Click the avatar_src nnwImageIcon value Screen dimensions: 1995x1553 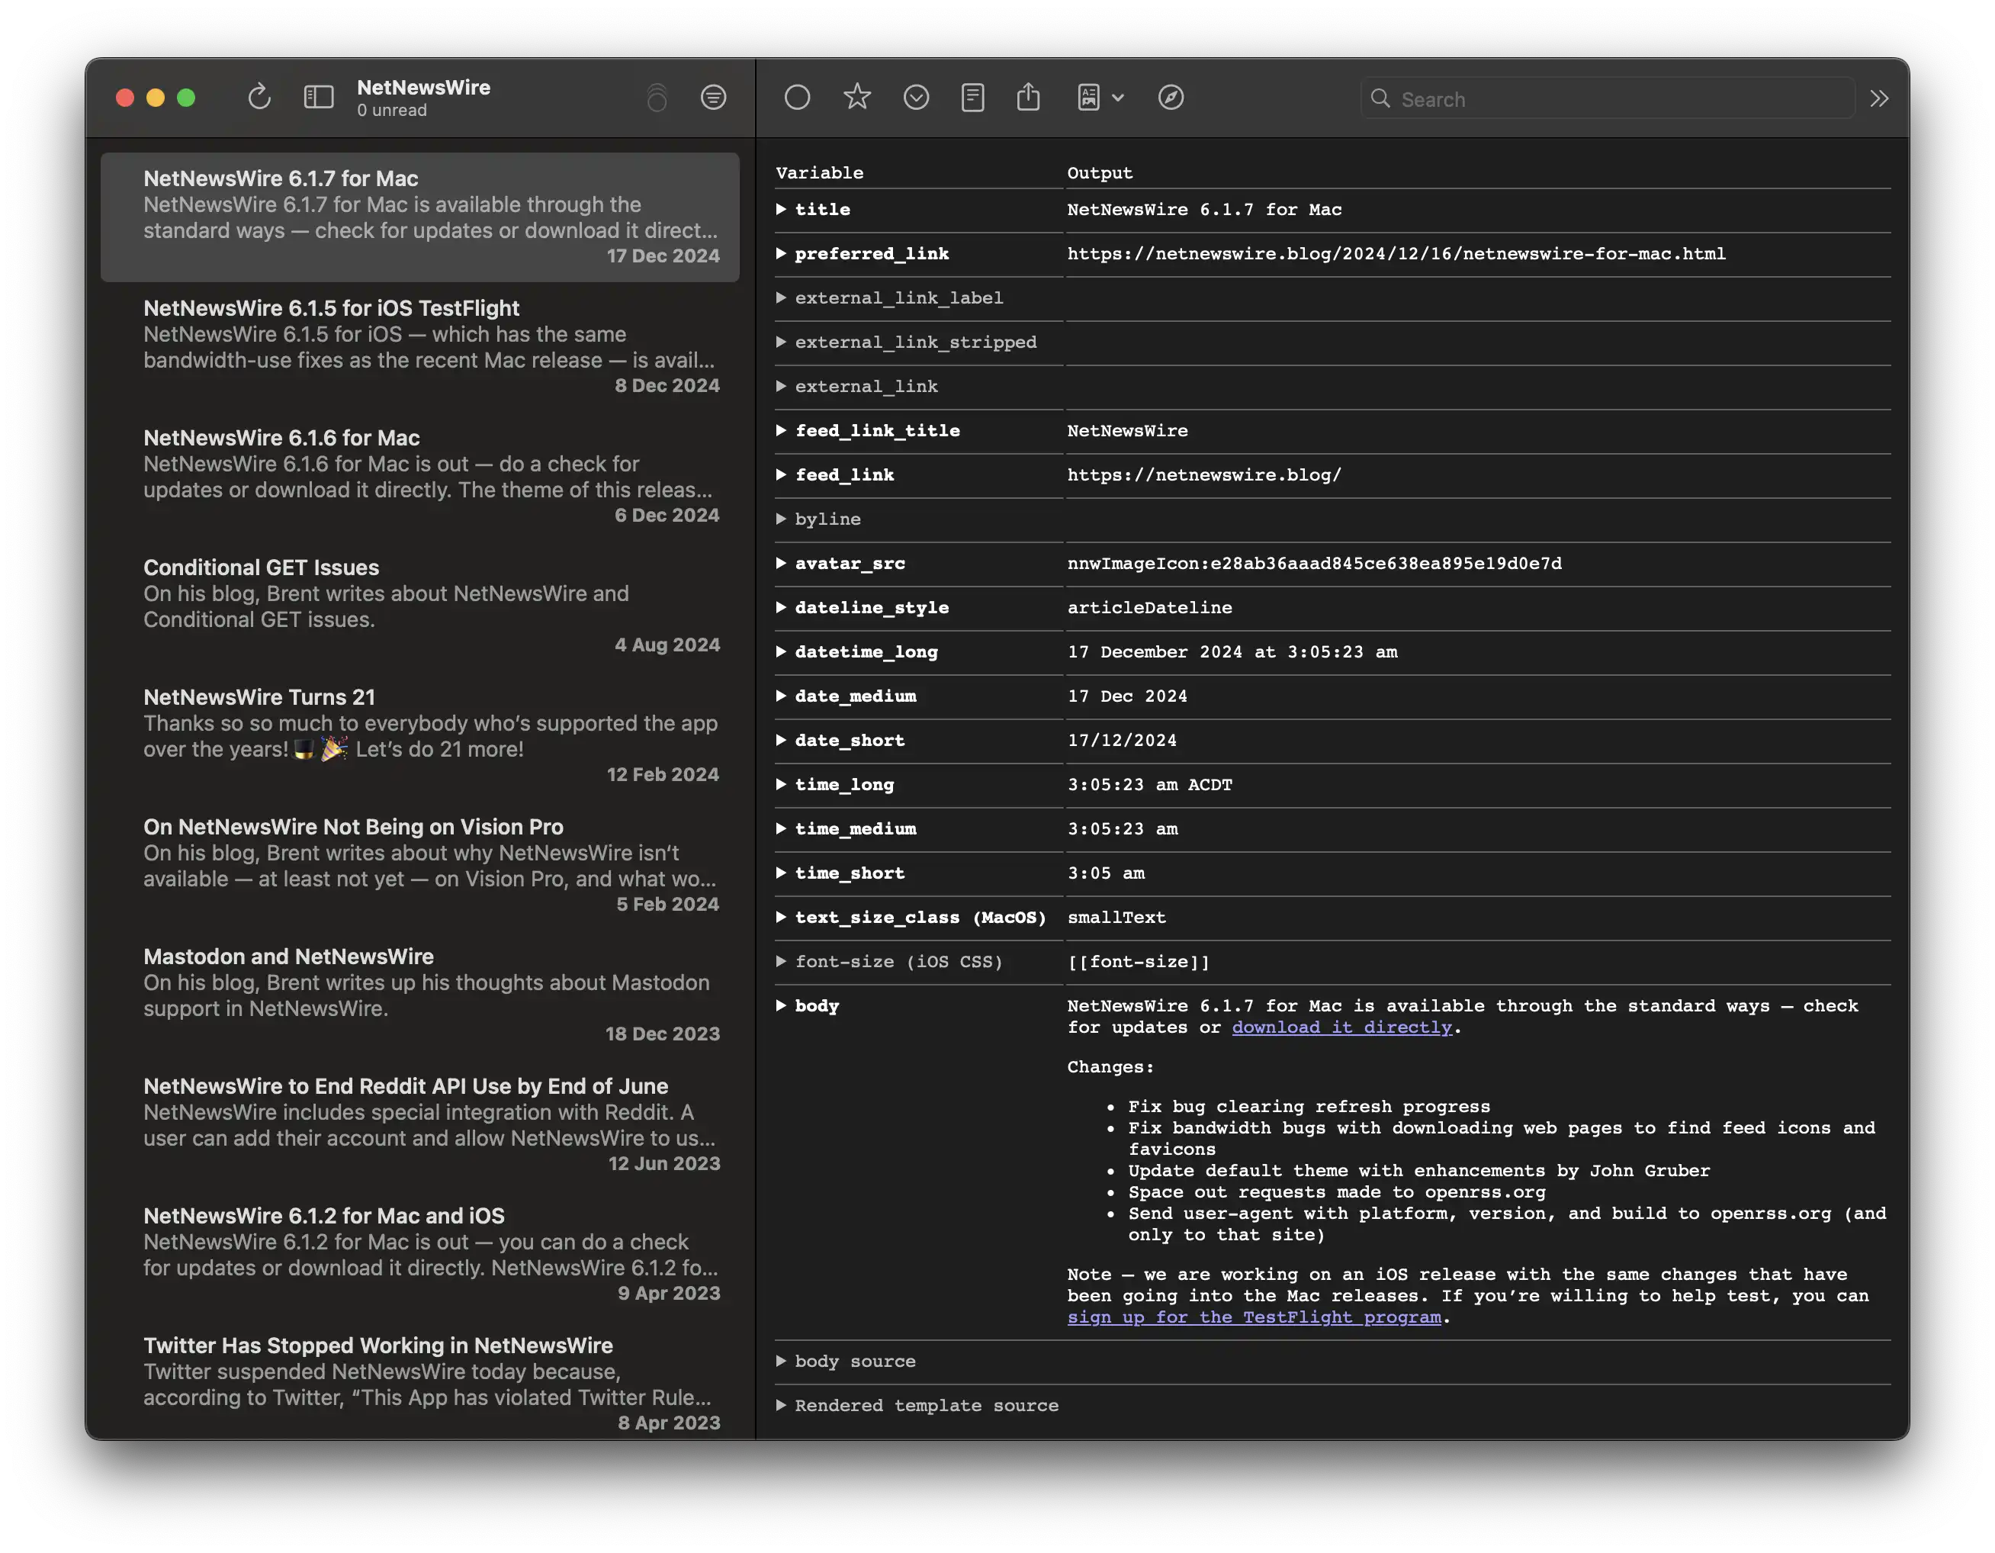1315,564
